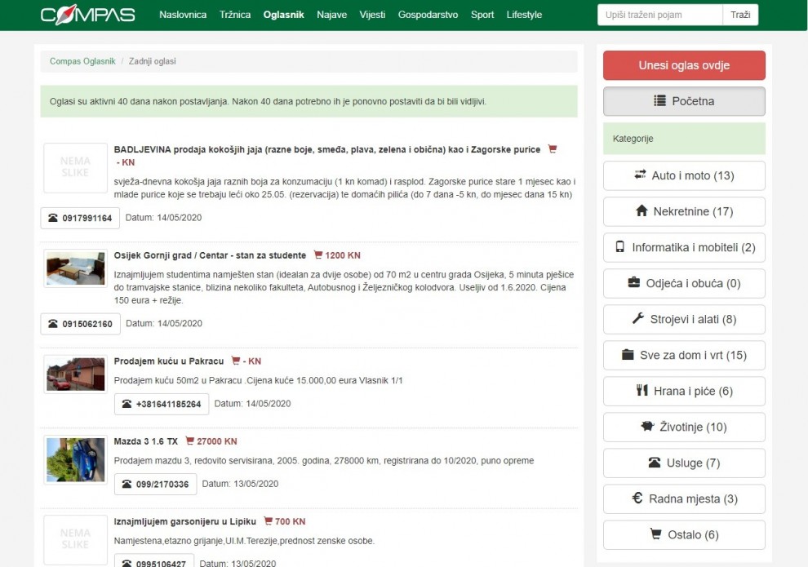Open the Životinje piggy-bank category
This screenshot has height=567, width=808.
pyautogui.click(x=684, y=427)
